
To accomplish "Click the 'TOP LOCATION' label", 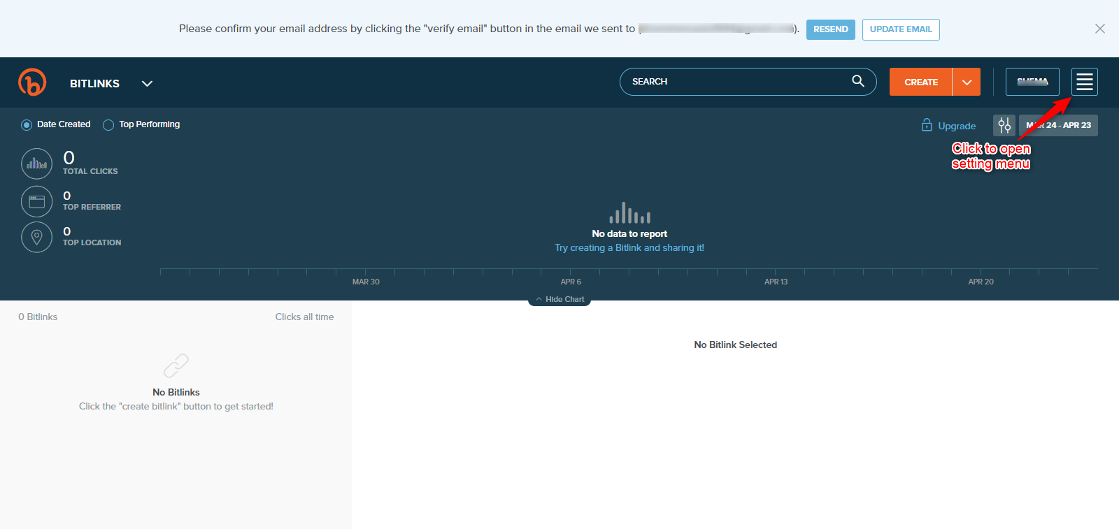I will click(92, 242).
